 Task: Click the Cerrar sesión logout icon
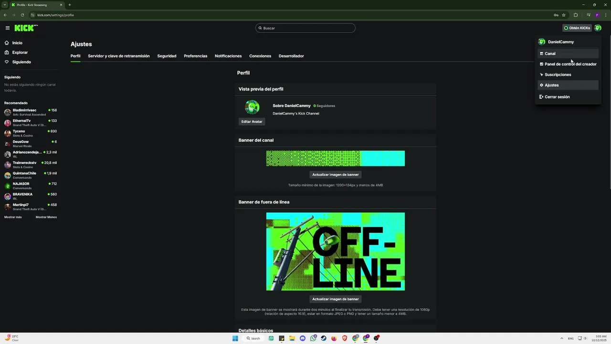click(x=541, y=97)
